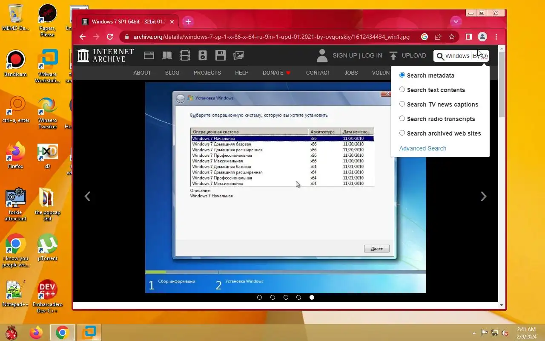Viewport: 545px width, 341px height.
Task: Show next image with right arrow
Action: coord(483,196)
